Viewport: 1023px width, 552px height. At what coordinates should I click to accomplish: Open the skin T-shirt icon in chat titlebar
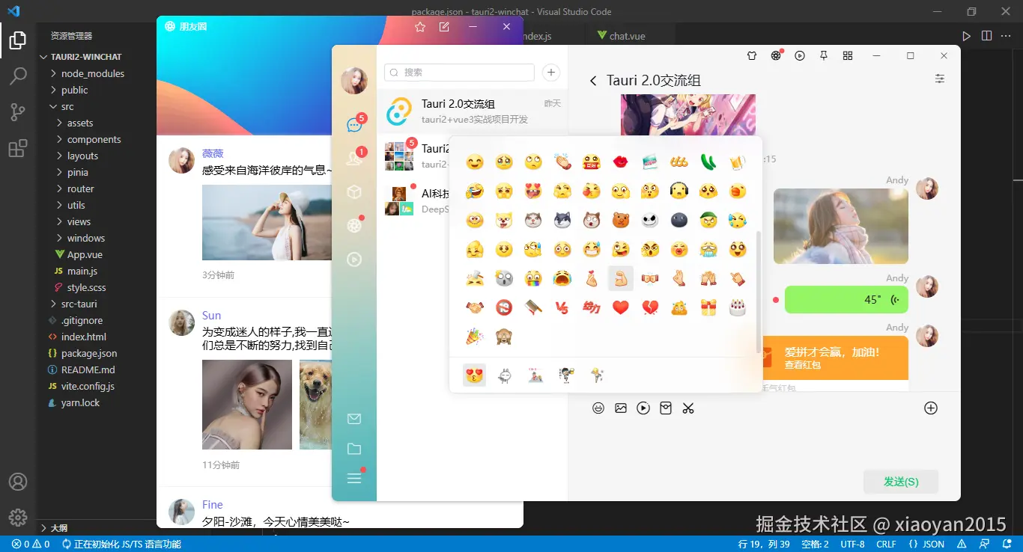coord(752,55)
